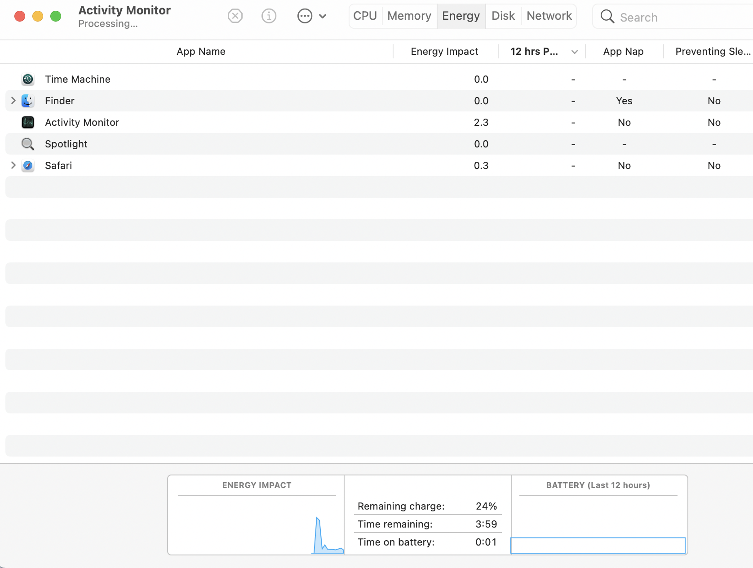Expand the Safari process row
The width and height of the screenshot is (753, 568).
point(13,165)
